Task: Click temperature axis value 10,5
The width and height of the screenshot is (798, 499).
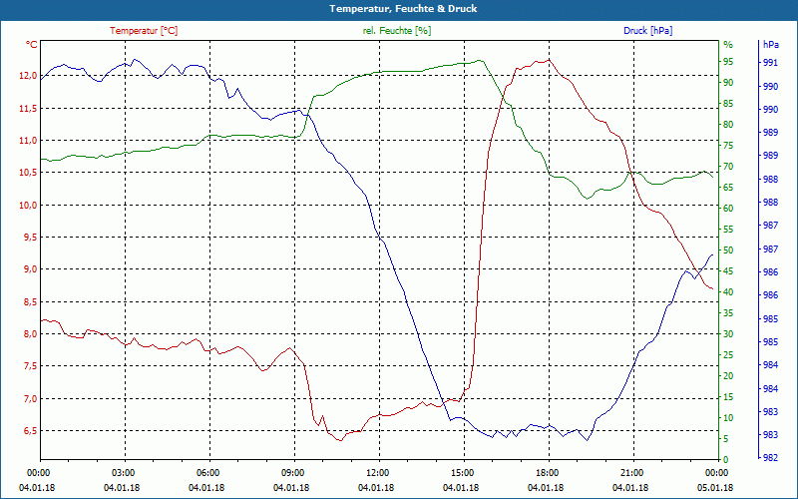Action: (x=28, y=173)
